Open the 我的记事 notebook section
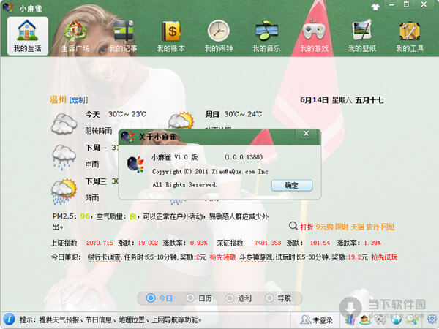Image resolution: width=439 pixels, height=329 pixels. [123, 36]
